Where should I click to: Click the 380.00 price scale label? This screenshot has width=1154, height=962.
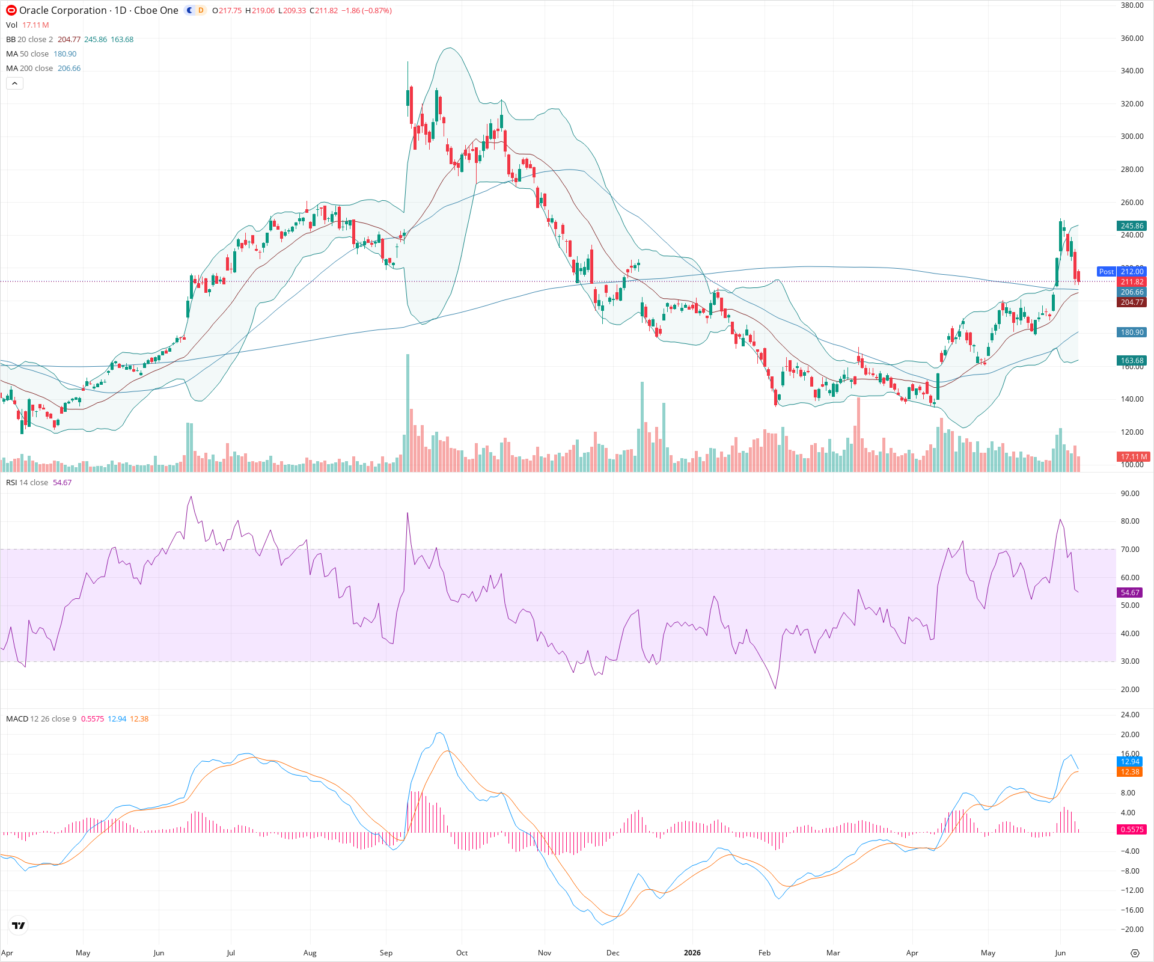coord(1132,5)
